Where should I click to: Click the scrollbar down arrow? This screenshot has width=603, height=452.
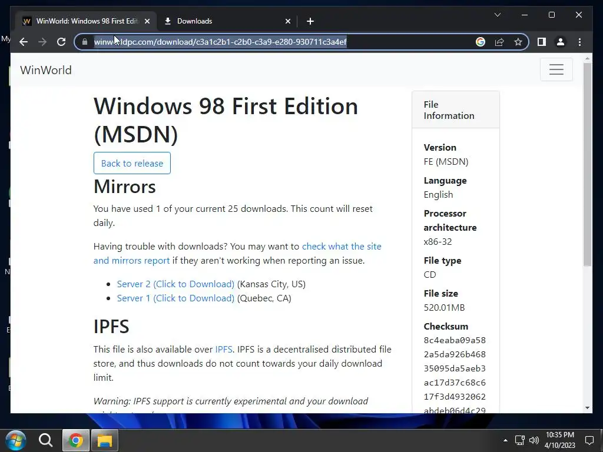tap(587, 407)
